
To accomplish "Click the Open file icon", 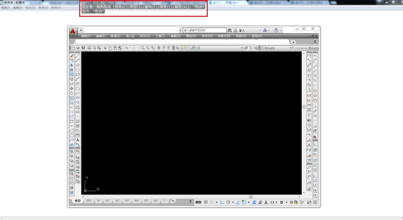I will coord(78,48).
